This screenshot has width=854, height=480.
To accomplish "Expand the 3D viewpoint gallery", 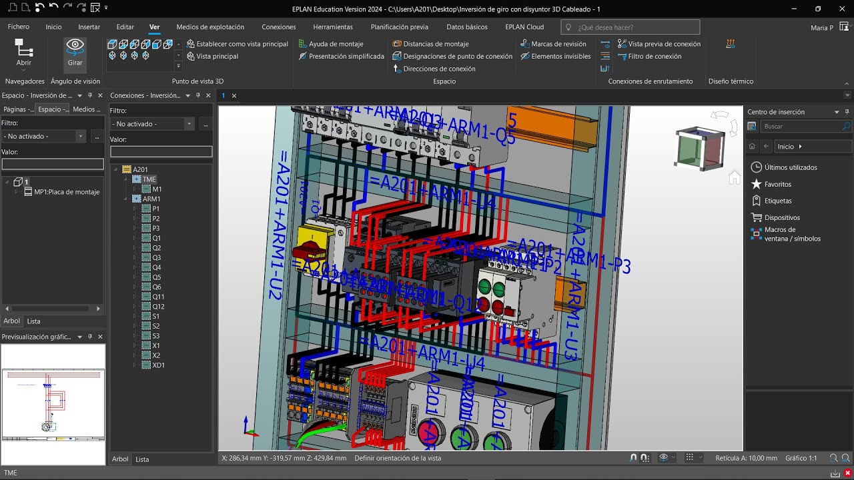I will (x=178, y=66).
